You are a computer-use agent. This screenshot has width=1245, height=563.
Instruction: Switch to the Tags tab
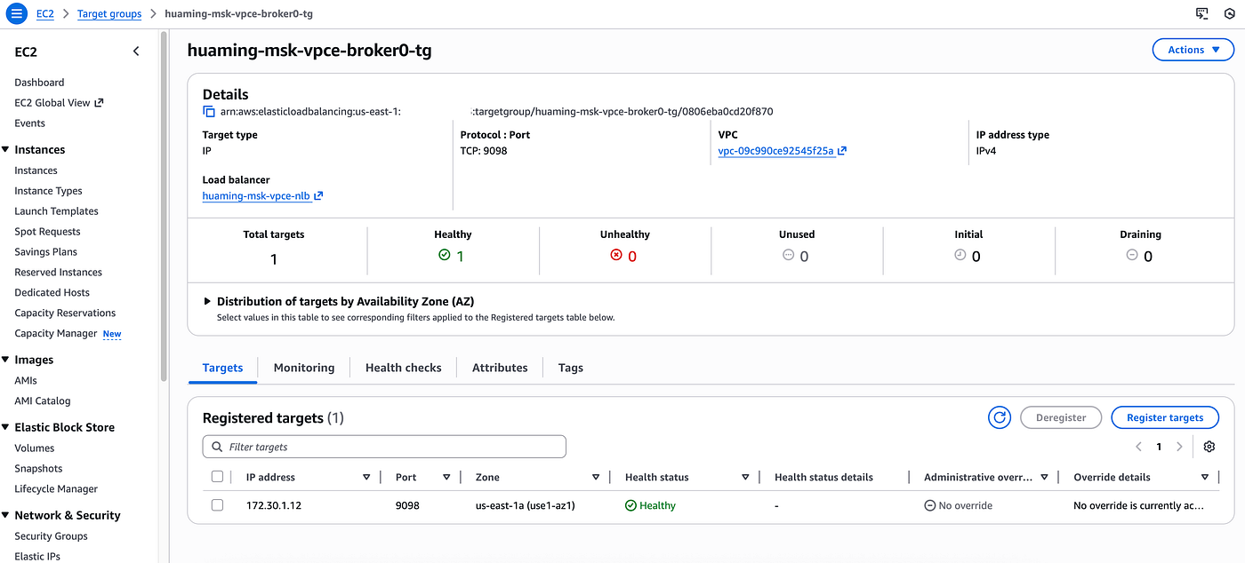[x=571, y=368]
